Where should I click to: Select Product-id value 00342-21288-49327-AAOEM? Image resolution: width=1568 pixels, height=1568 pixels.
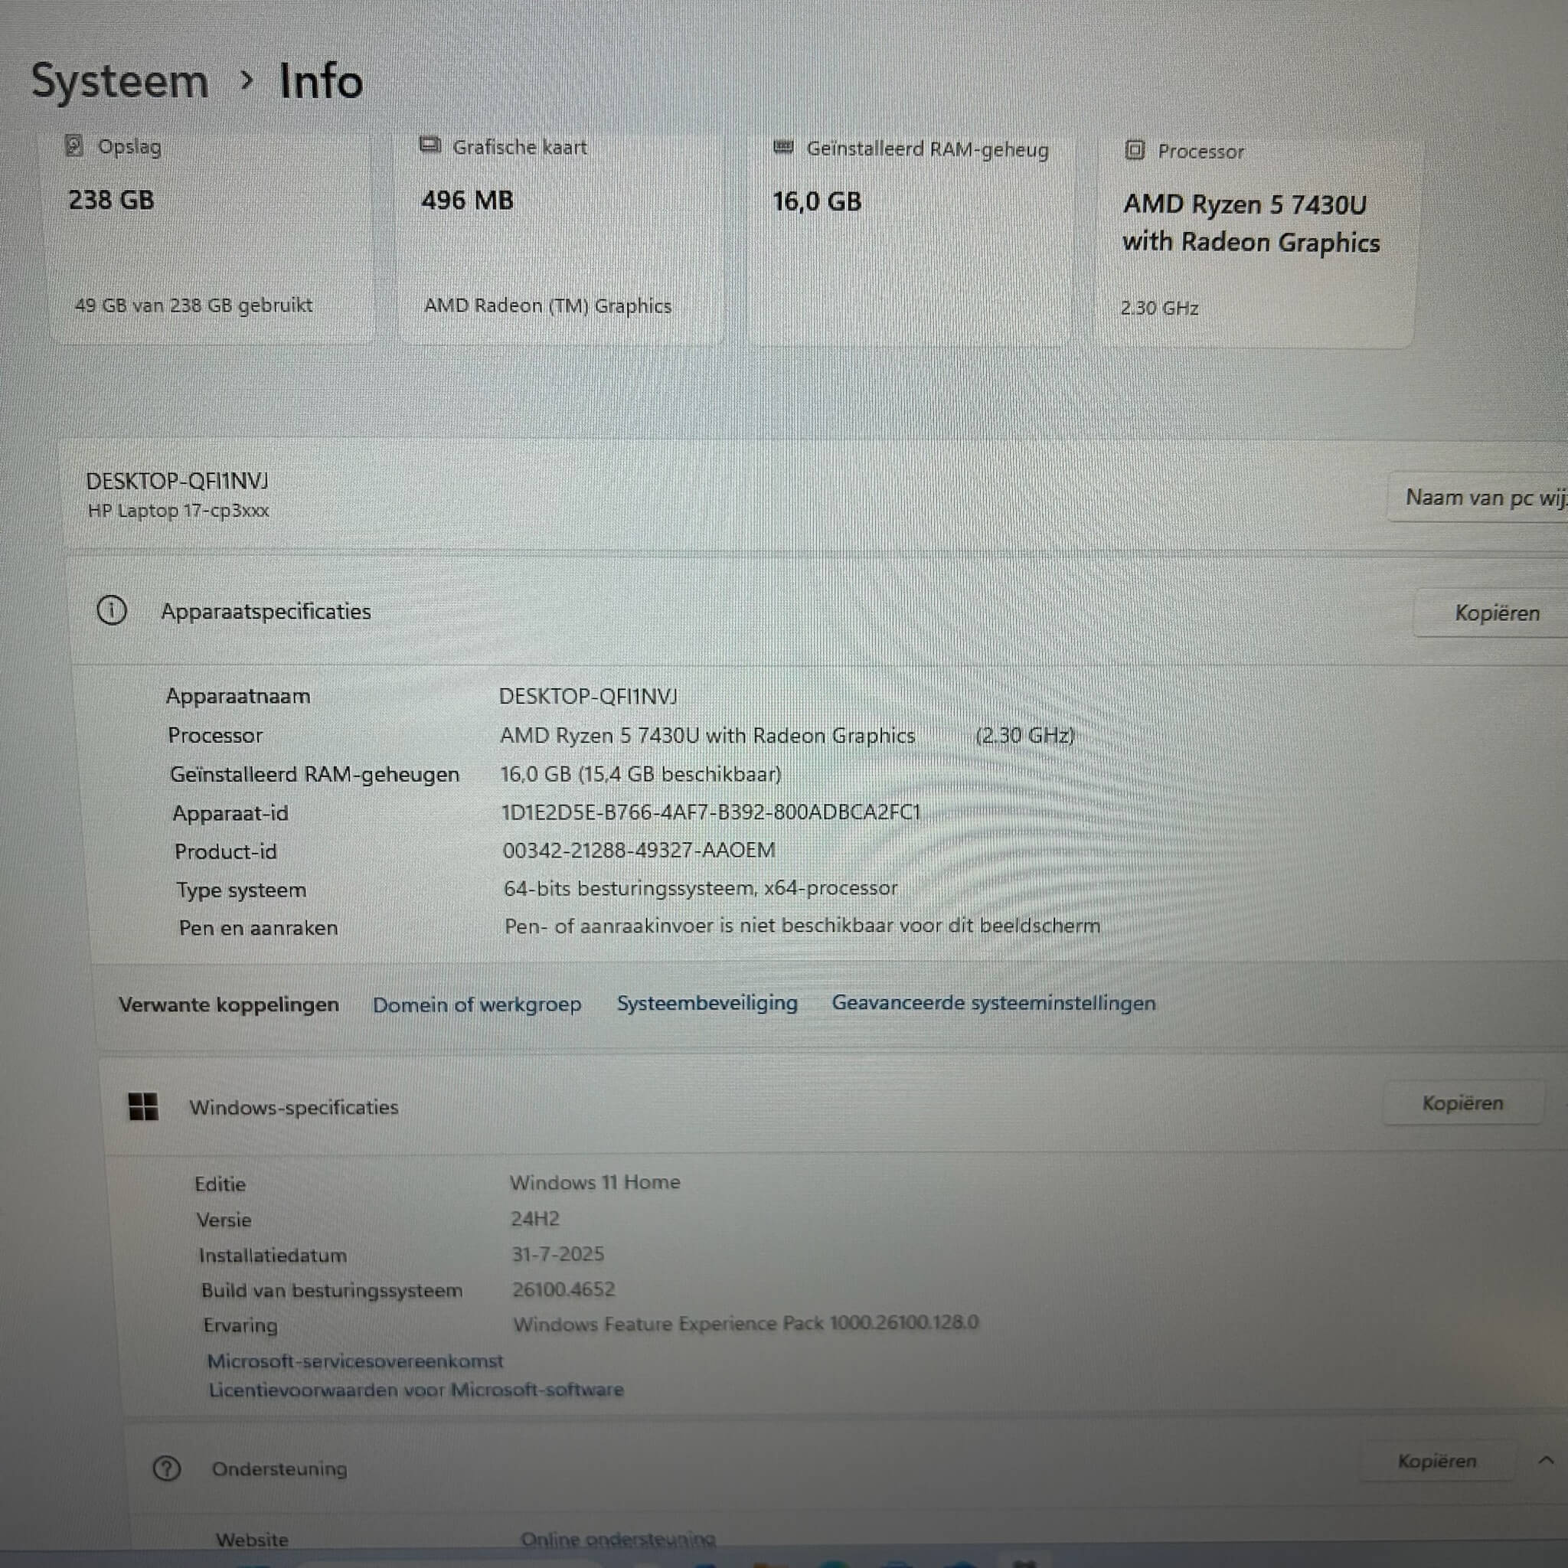click(x=639, y=850)
